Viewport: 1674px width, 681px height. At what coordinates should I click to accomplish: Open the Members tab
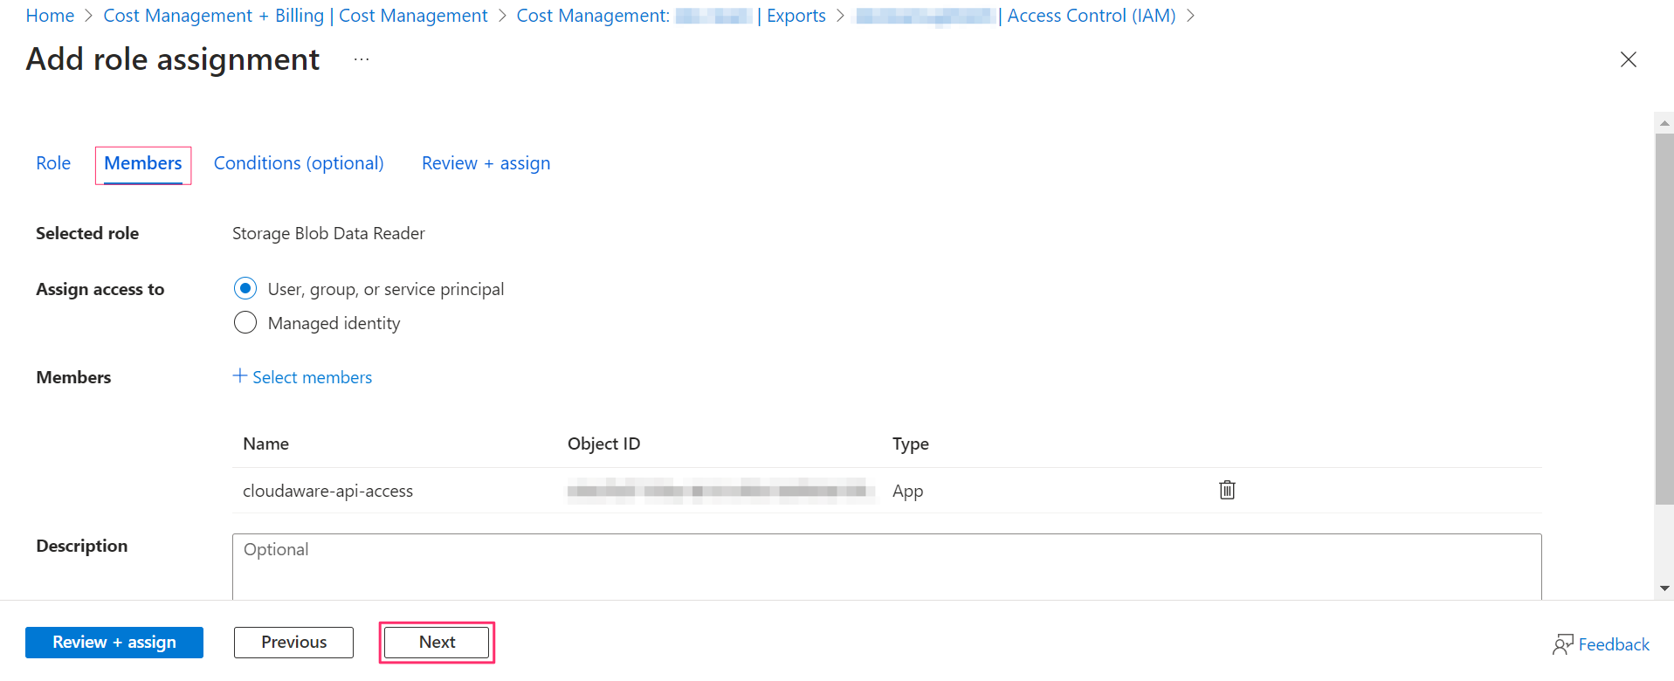coord(143,163)
